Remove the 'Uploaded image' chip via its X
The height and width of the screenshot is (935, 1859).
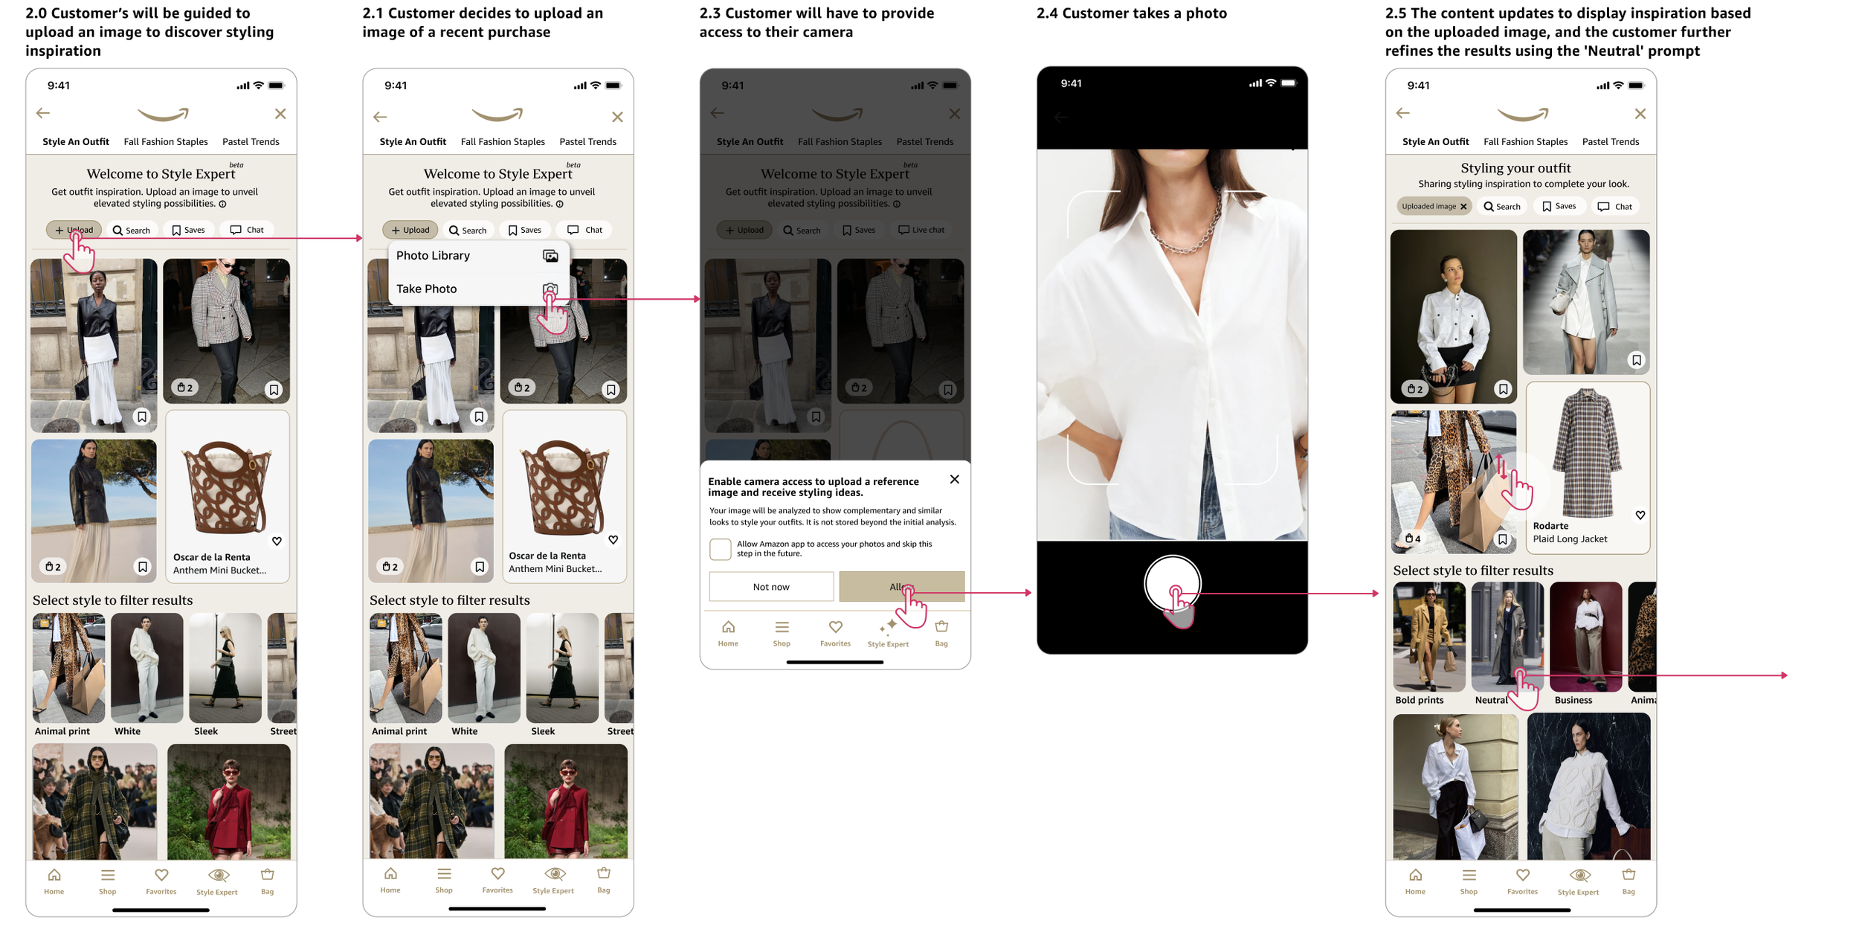[x=1463, y=207]
